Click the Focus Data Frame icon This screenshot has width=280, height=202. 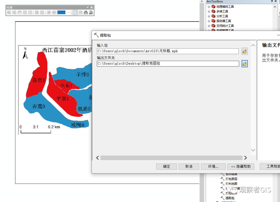[81, 12]
